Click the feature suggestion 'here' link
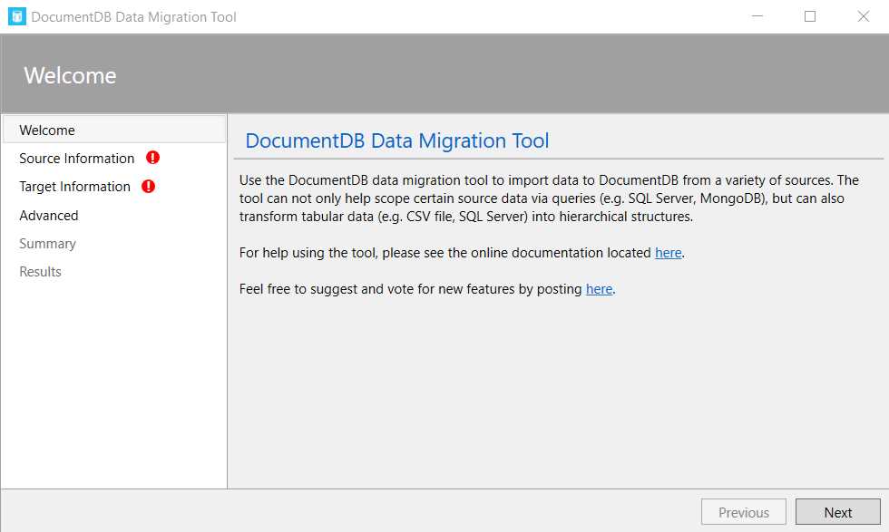 click(599, 289)
